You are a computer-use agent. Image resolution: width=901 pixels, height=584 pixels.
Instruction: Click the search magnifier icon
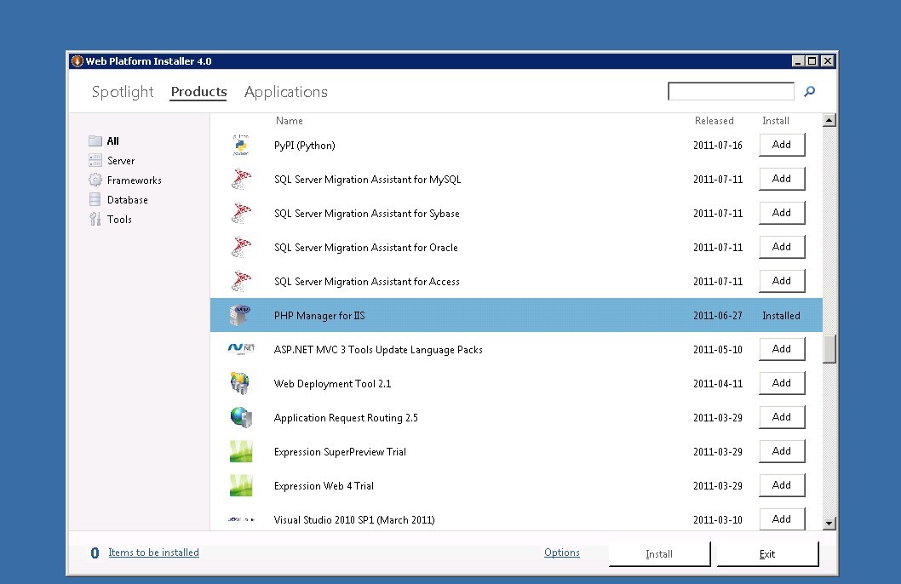[x=809, y=91]
